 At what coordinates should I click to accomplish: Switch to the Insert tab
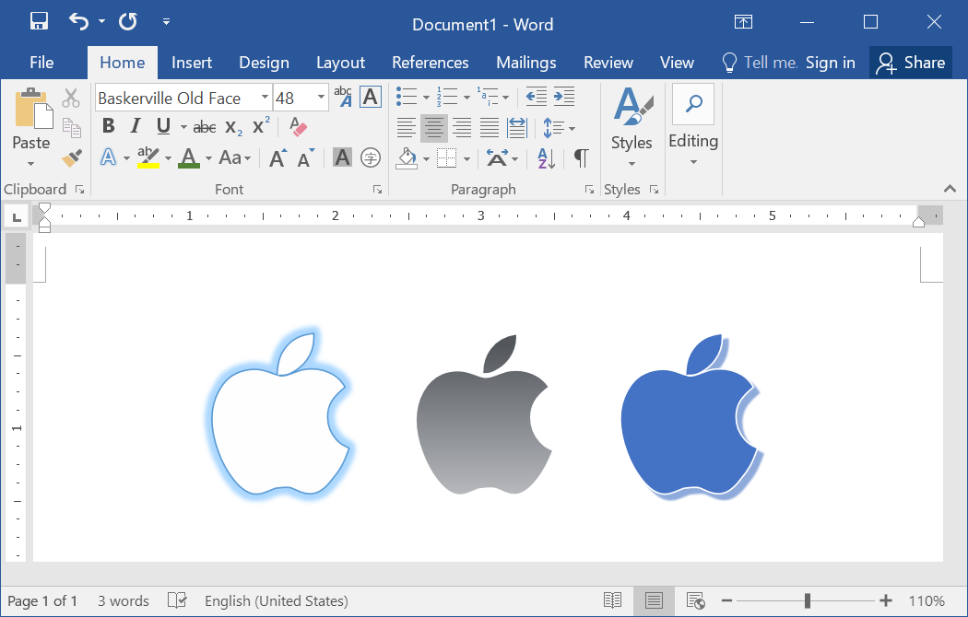[192, 63]
